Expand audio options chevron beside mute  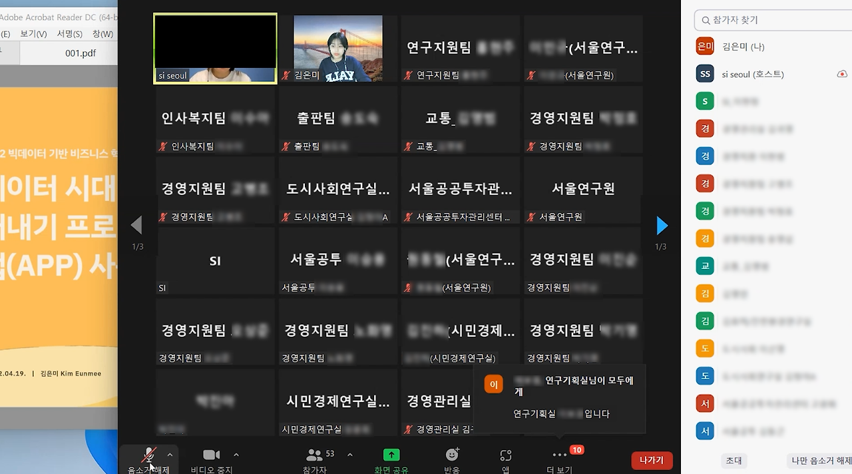(170, 455)
